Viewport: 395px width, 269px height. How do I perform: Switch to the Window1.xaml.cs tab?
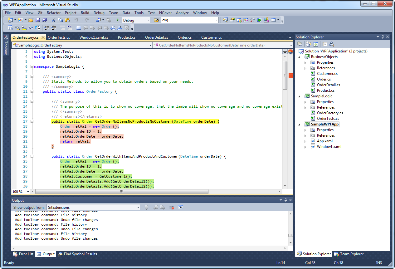point(94,37)
